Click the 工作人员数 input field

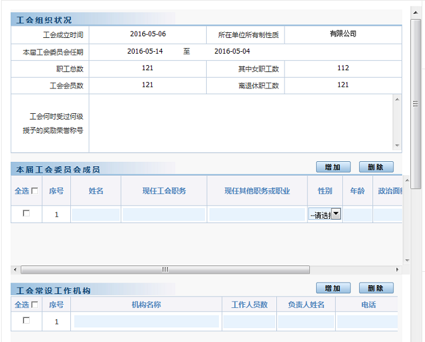click(249, 321)
